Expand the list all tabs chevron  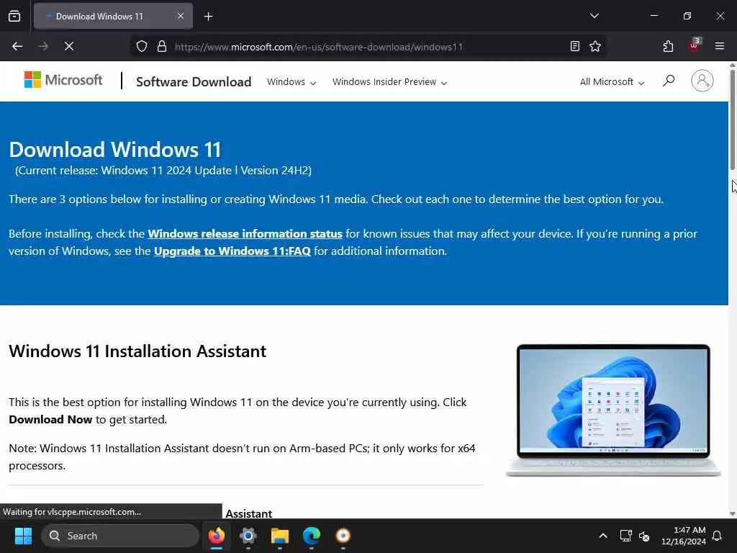click(x=594, y=16)
